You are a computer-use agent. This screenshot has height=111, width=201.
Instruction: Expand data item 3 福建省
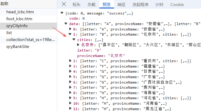70,66
